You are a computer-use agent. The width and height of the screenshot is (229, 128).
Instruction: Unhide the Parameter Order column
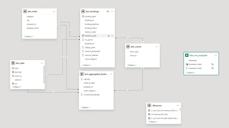(x=212, y=68)
